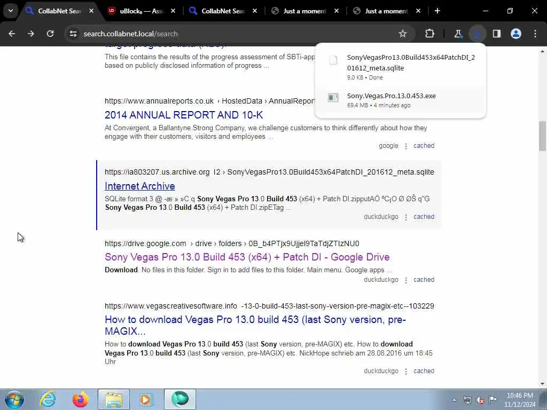
Task: Open How to download Vegas Pro result
Action: (255, 325)
